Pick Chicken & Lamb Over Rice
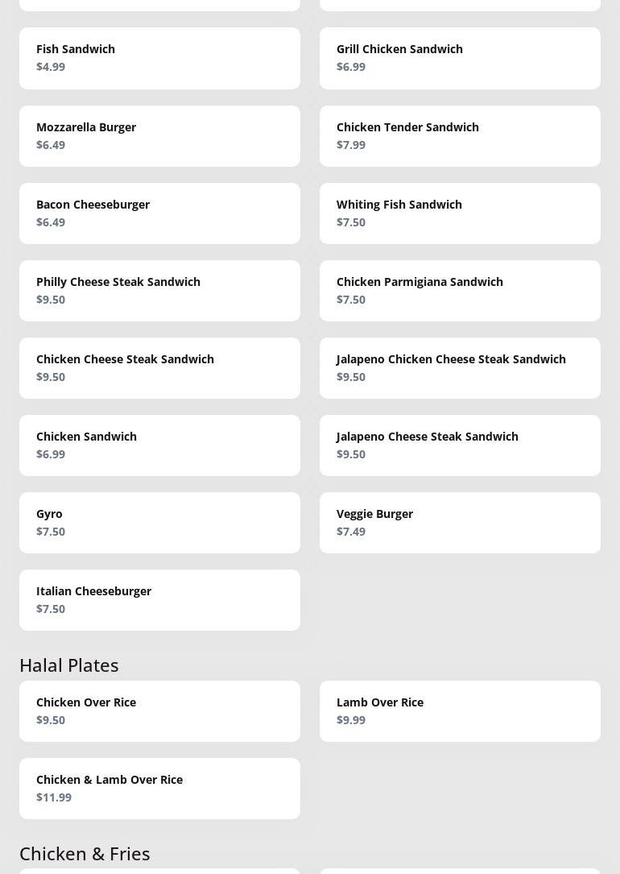 point(160,789)
